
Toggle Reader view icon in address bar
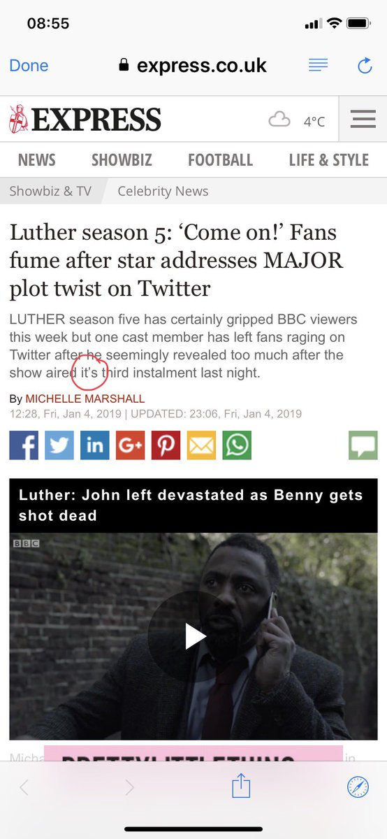pos(319,65)
